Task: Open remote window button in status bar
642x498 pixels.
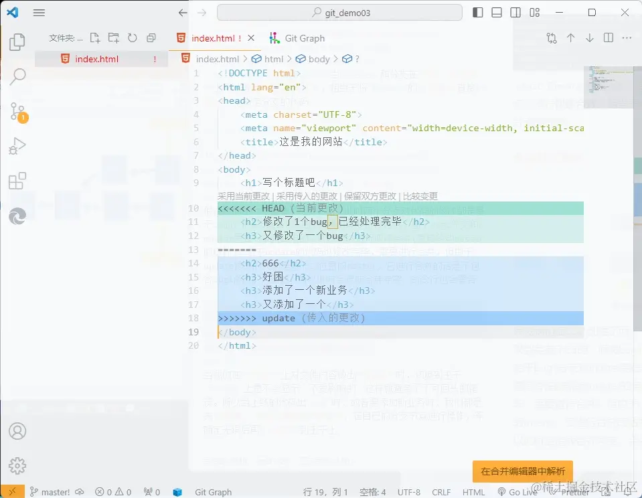Action: (12, 491)
